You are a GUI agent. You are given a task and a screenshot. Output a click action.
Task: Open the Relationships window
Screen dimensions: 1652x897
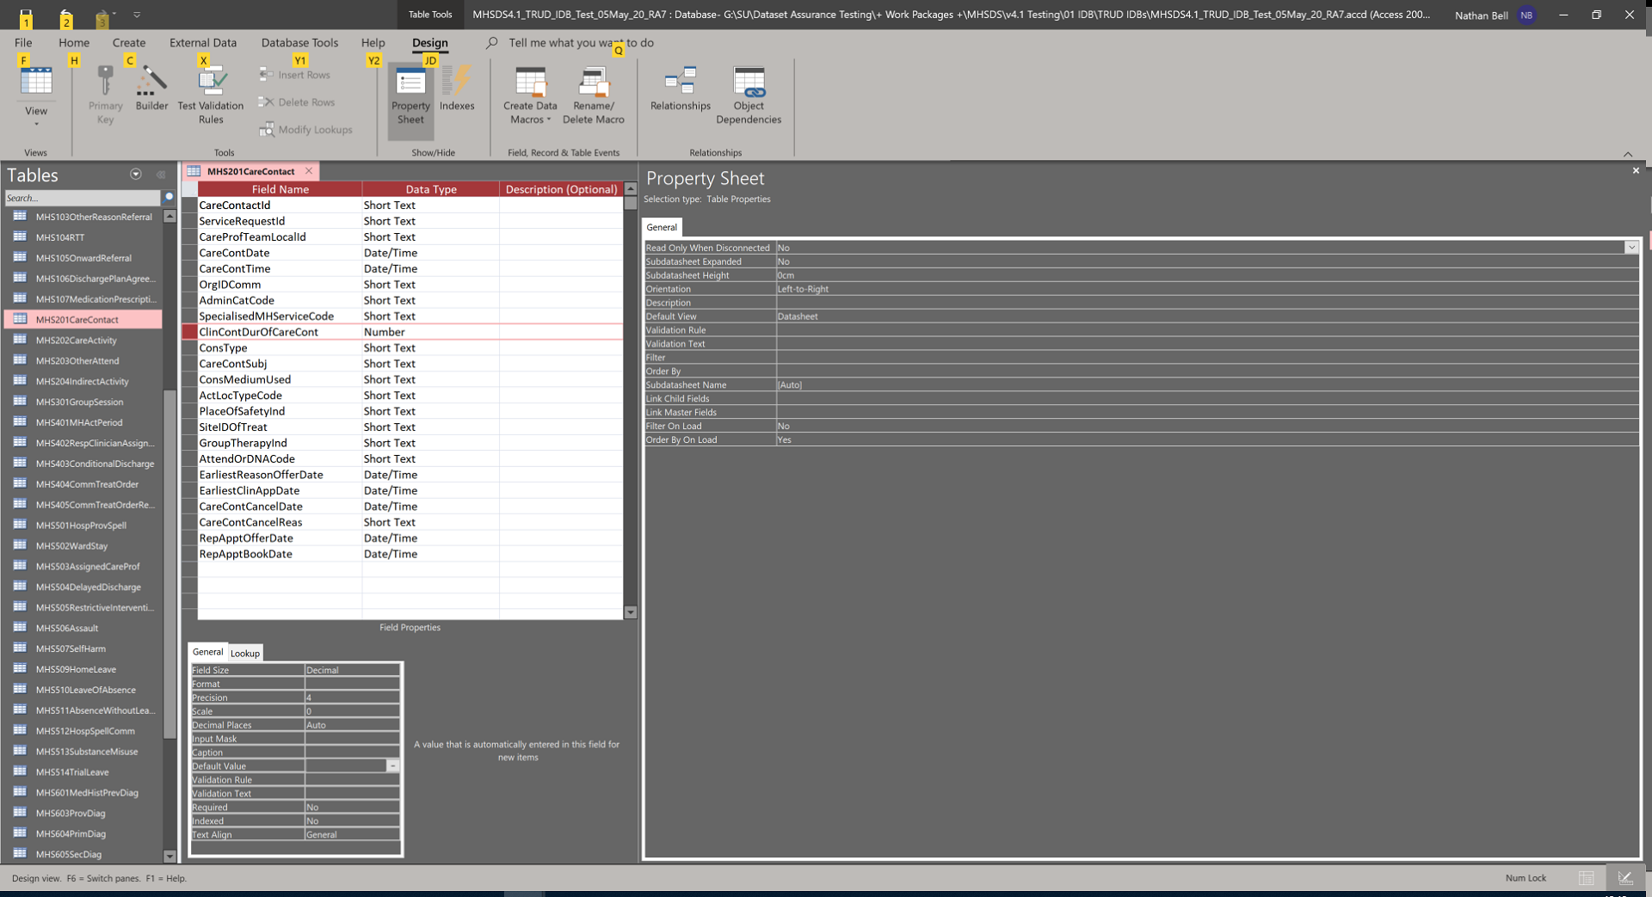(681, 89)
